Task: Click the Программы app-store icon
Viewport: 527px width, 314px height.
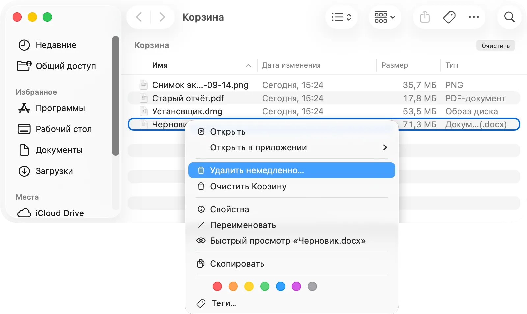Action: point(24,108)
